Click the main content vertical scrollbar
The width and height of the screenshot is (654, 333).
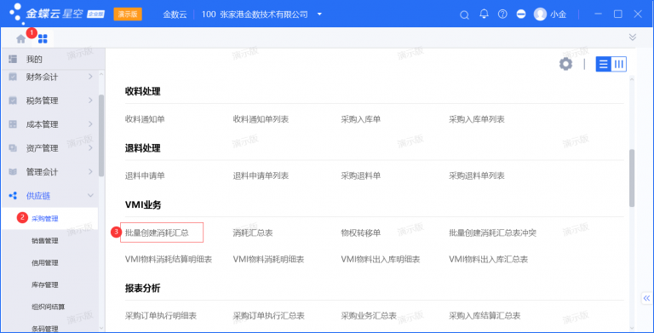(632, 178)
